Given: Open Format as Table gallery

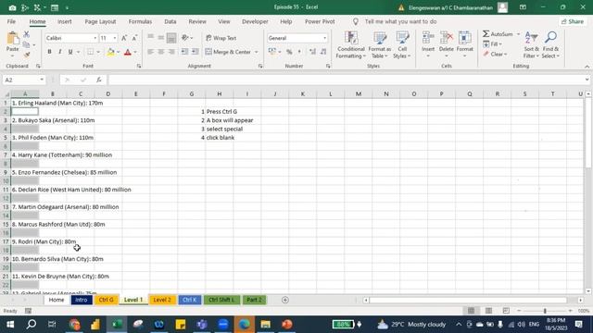Looking at the screenshot, I should click(379, 45).
